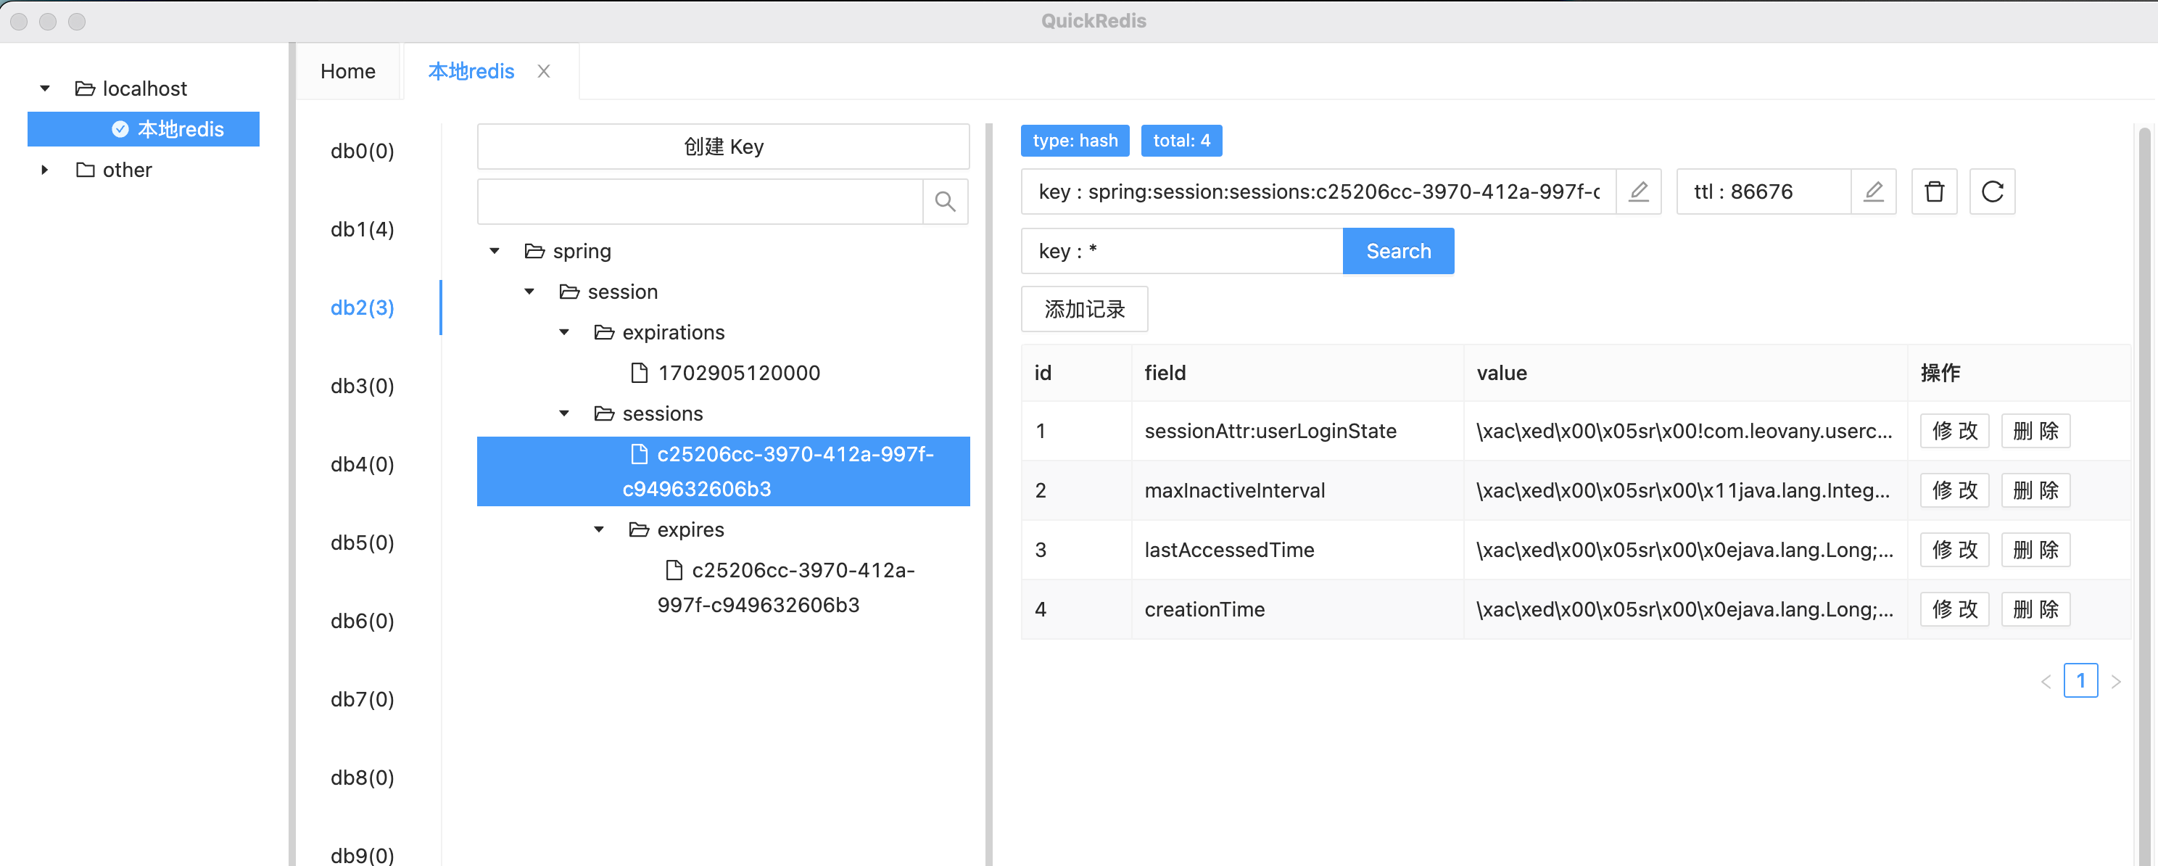Select database db5(0)
This screenshot has height=866, width=2158.
tap(363, 543)
